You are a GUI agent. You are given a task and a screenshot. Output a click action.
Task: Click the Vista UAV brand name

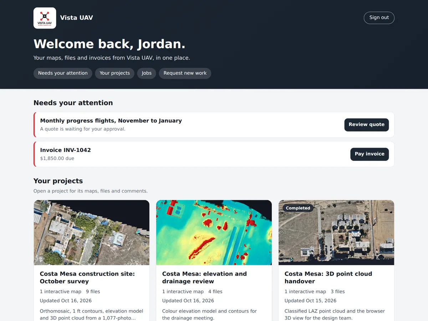76,18
